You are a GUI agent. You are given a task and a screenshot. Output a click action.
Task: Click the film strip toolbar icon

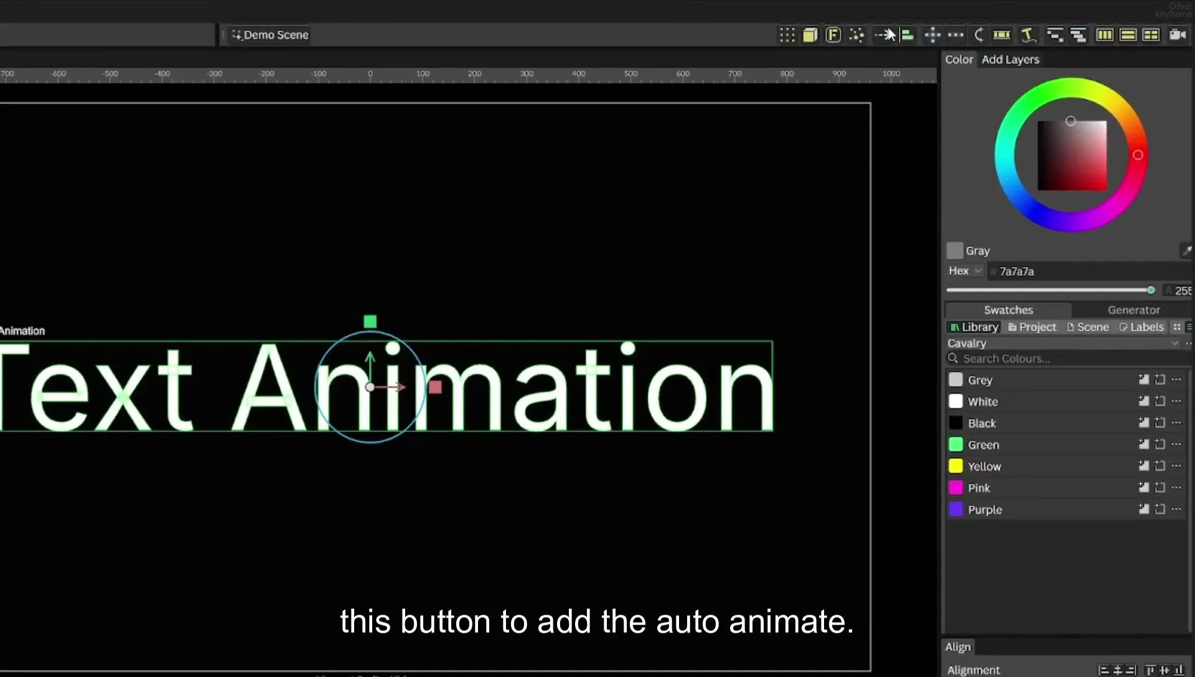(x=1002, y=35)
